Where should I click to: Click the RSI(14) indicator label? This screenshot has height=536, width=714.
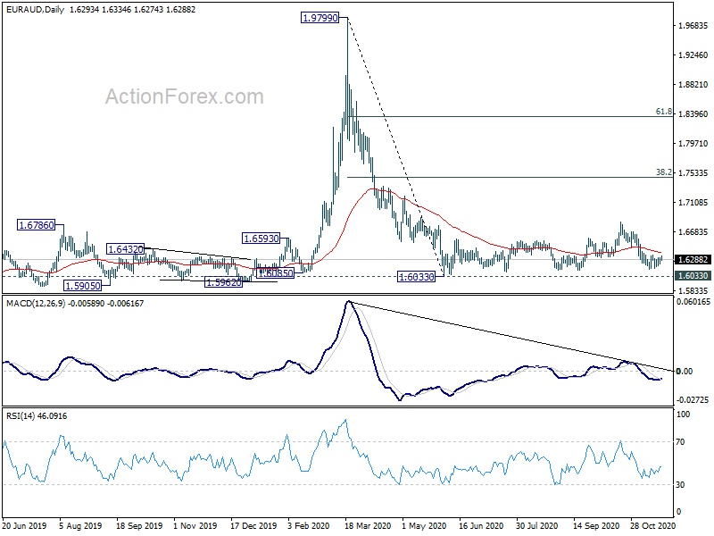(20, 415)
